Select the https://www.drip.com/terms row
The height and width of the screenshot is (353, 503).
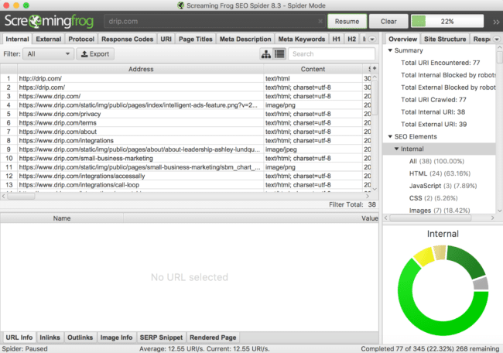click(x=186, y=123)
